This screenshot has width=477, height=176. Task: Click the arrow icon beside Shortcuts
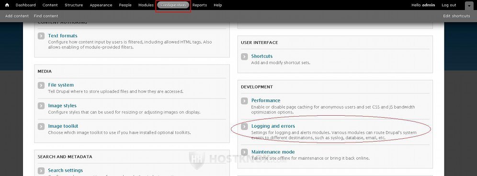[x=244, y=56]
